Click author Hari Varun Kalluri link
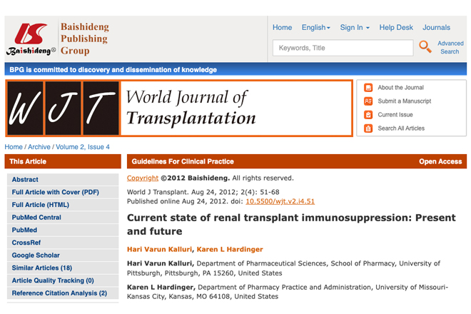 [x=159, y=249]
